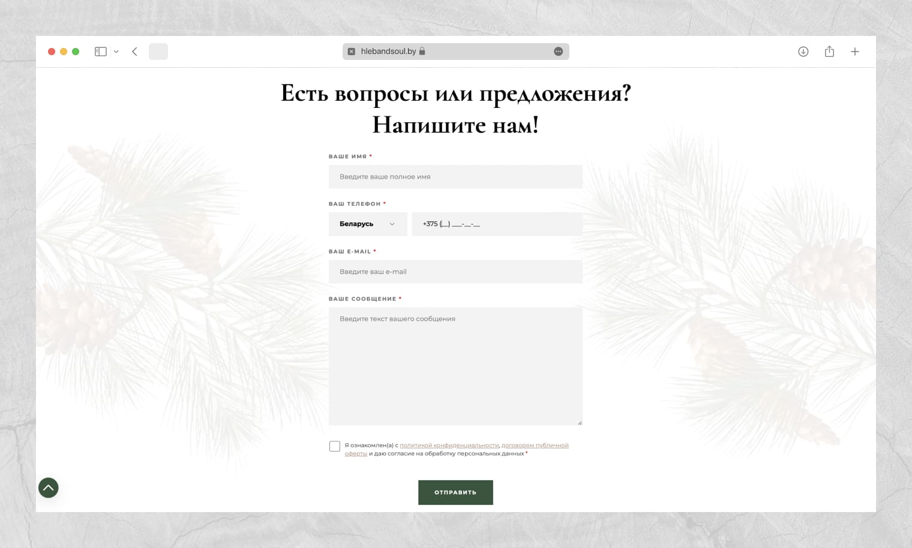Open the page options ellipsis icon

(559, 52)
